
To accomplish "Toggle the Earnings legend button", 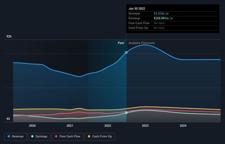I will pyautogui.click(x=39, y=137).
